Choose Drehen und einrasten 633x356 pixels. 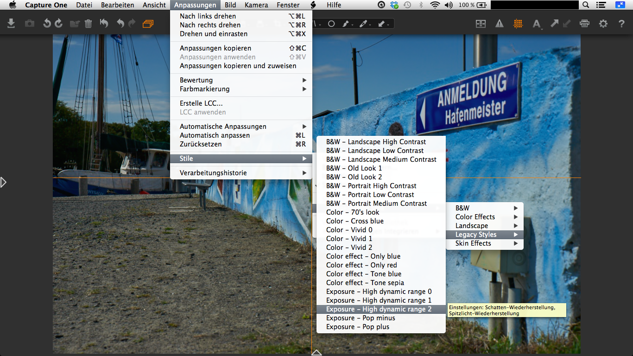(241, 34)
